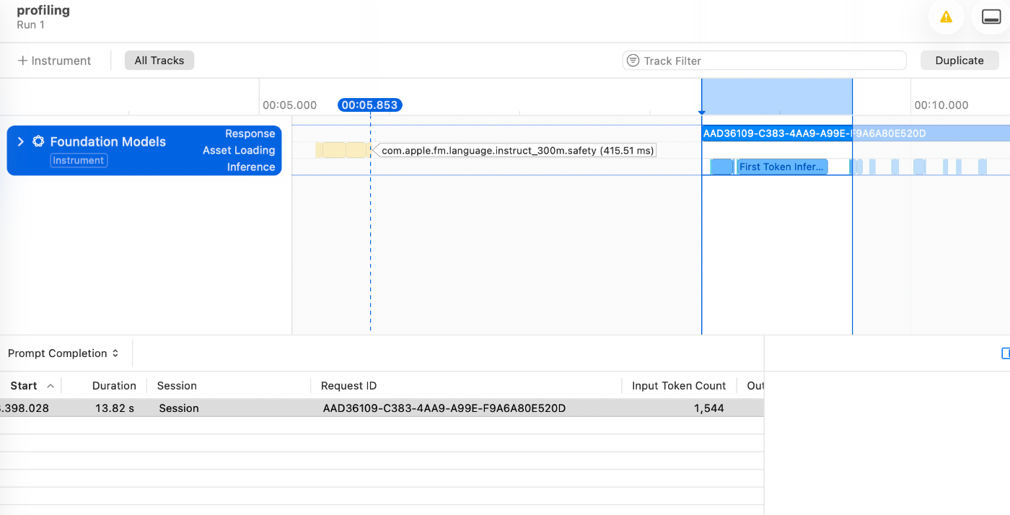The width and height of the screenshot is (1010, 515).
Task: Click the Session column header
Action: coord(177,386)
